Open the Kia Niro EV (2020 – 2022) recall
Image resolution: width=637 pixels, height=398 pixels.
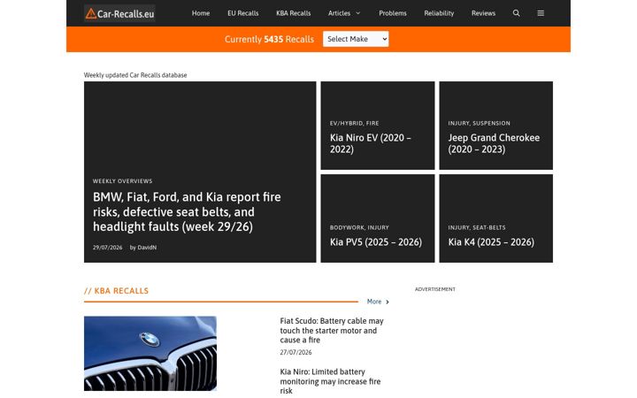click(370, 143)
